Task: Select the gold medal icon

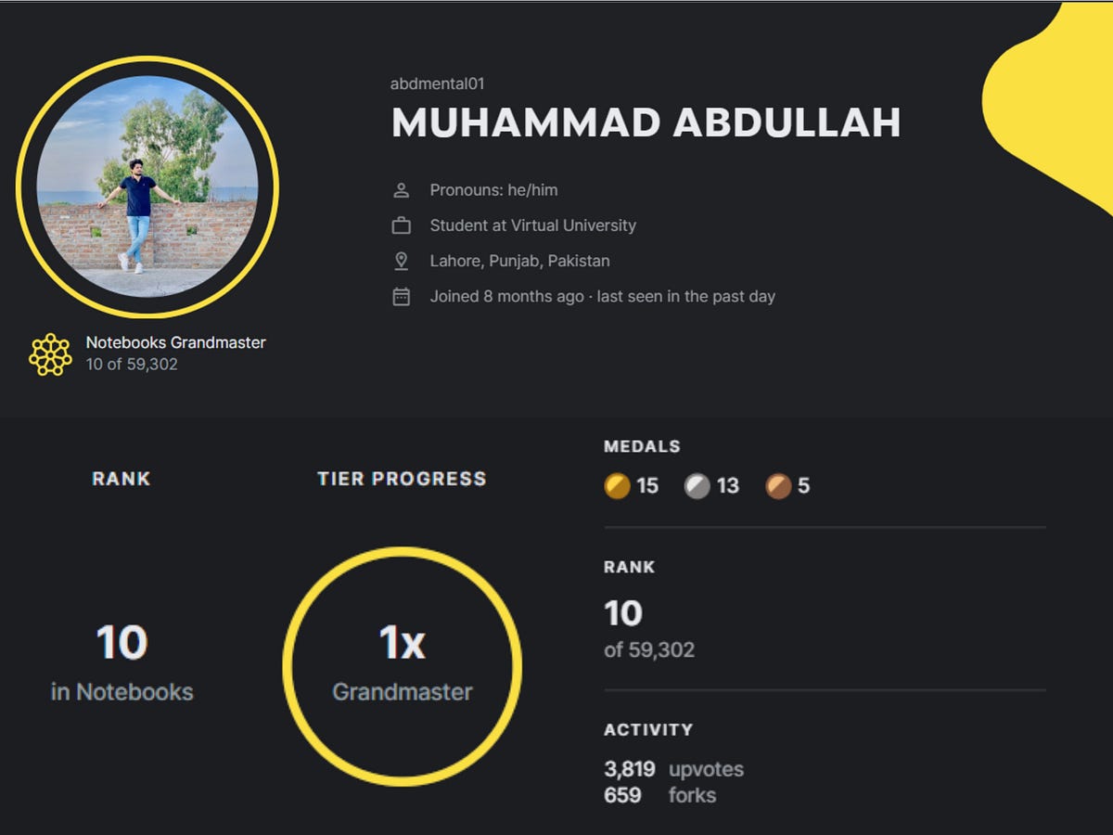Action: [616, 486]
